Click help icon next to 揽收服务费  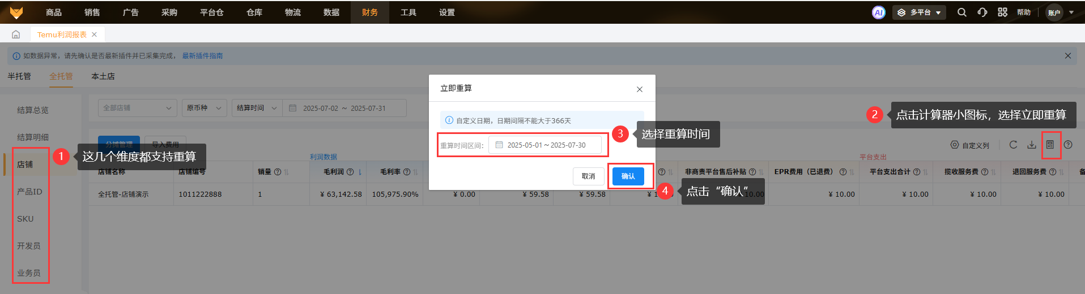pyautogui.click(x=985, y=172)
